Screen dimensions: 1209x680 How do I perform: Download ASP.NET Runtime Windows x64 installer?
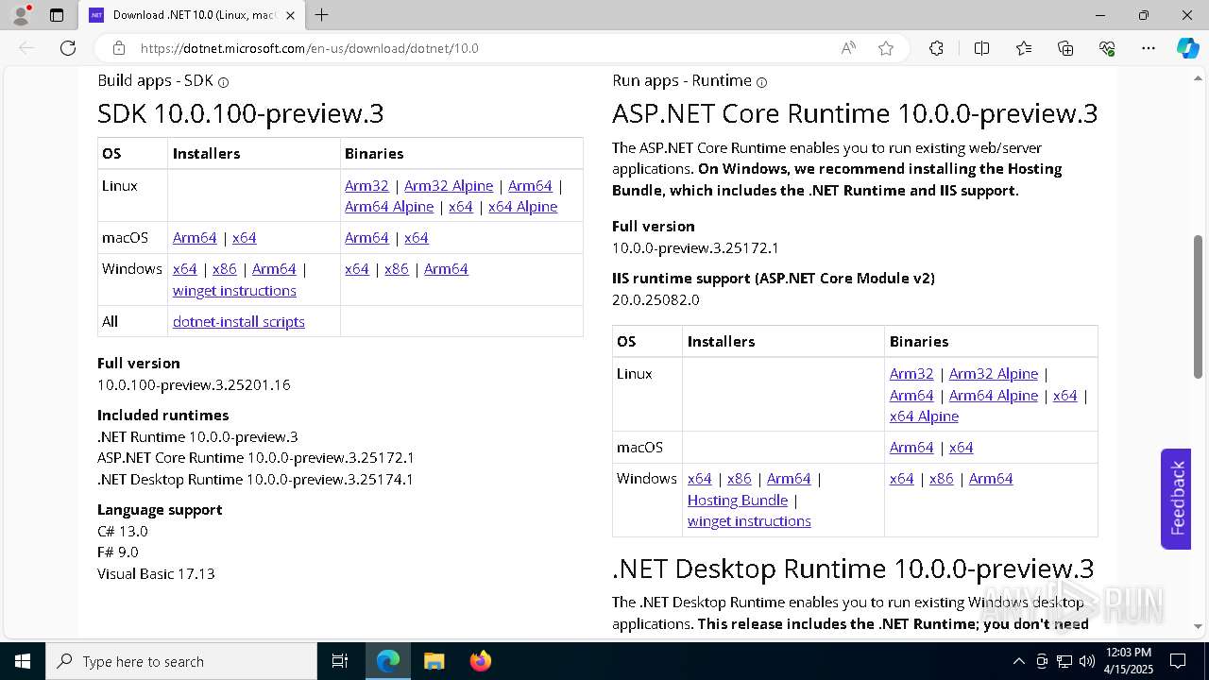(699, 478)
